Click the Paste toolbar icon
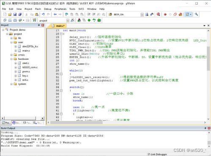 click(37, 14)
